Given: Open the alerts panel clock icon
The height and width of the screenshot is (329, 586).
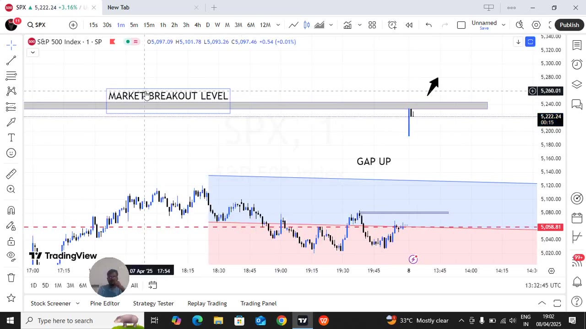Looking at the screenshot, I should click(x=577, y=64).
